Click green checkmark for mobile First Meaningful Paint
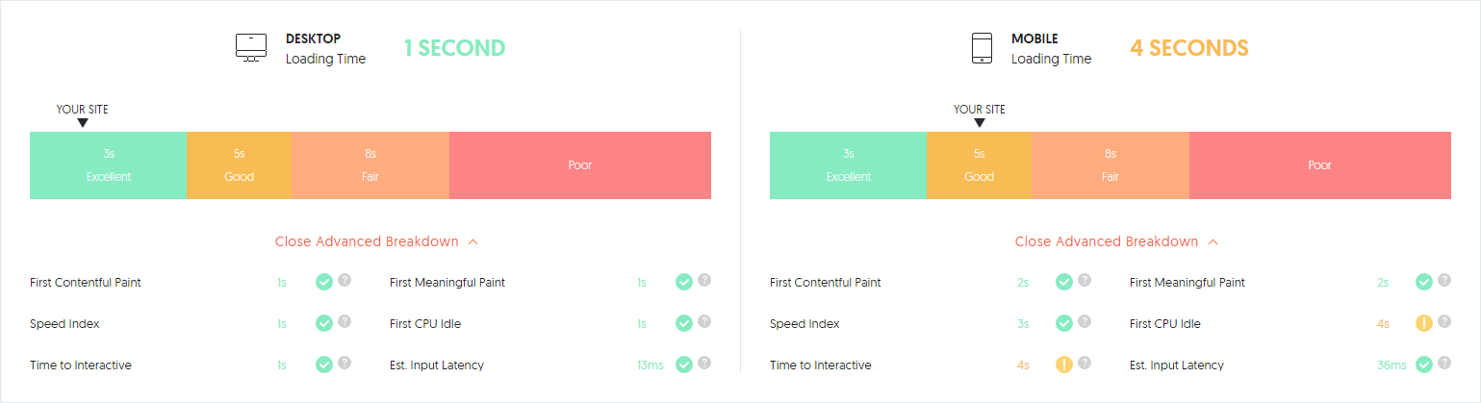Viewport: 1481px width, 403px height. [1424, 282]
